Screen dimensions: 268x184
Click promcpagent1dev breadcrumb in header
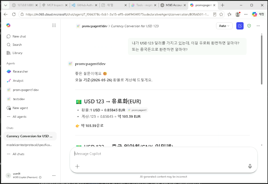coord(95,26)
